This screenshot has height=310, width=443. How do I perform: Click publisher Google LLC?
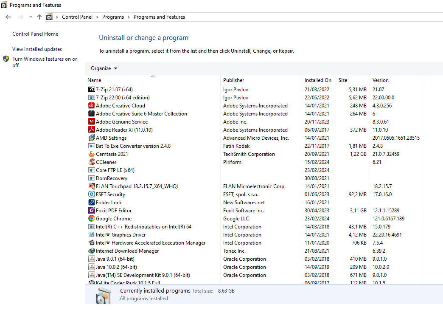[x=236, y=219]
